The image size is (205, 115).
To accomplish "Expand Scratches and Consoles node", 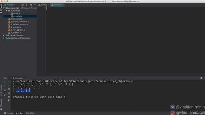I will (4, 38).
